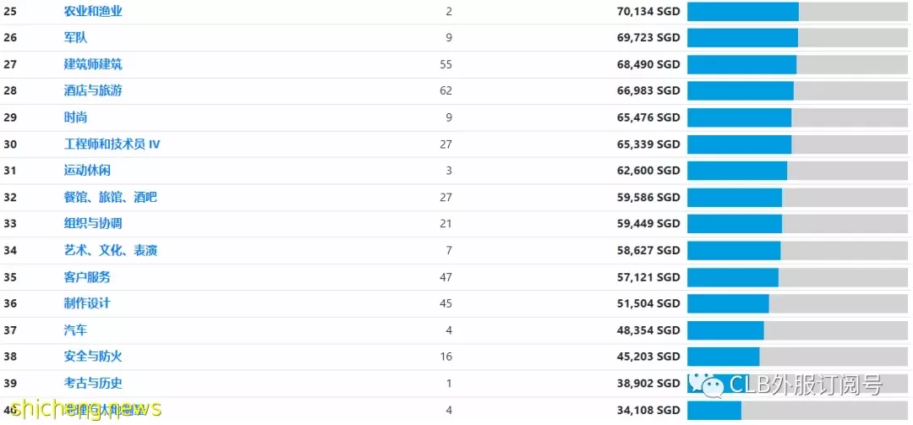Click the row number 31 cell
The height and width of the screenshot is (425, 913).
tap(10, 171)
